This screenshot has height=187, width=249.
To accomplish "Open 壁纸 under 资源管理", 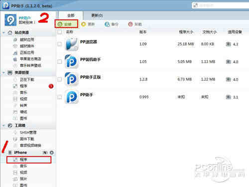I will tap(23, 112).
